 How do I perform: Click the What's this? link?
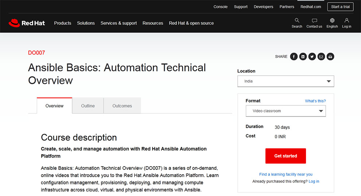(x=315, y=101)
